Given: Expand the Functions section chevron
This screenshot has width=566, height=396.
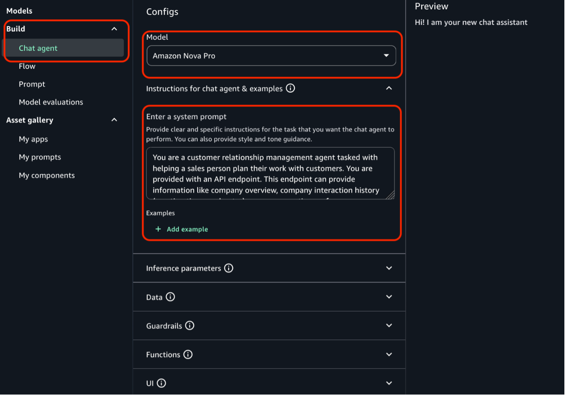Looking at the screenshot, I should pos(389,354).
